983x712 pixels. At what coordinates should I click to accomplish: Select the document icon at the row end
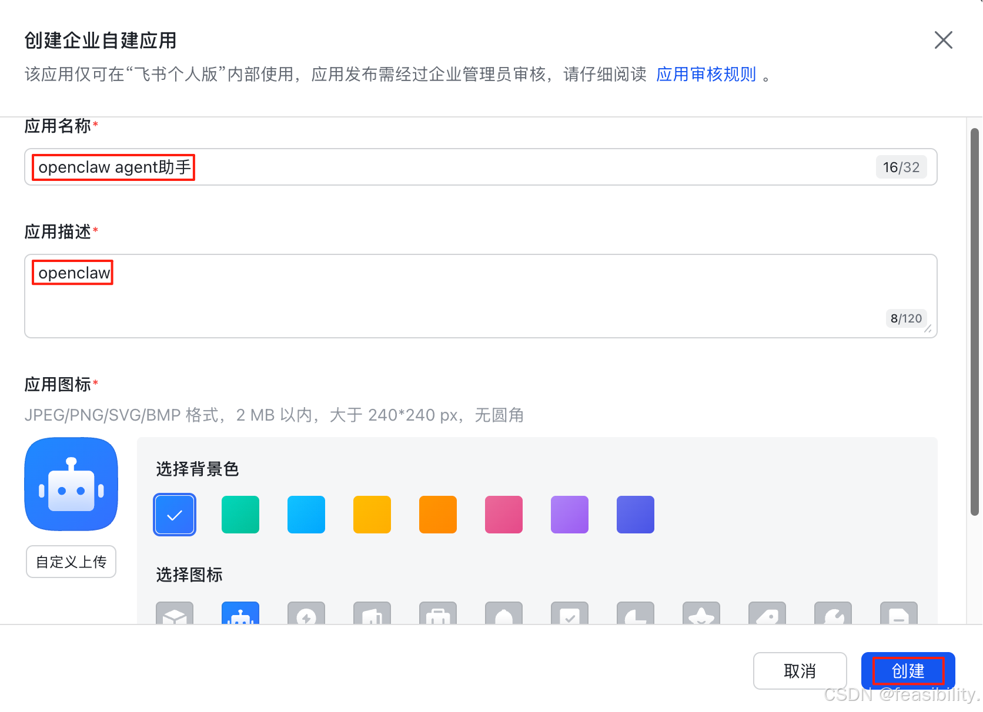[899, 615]
